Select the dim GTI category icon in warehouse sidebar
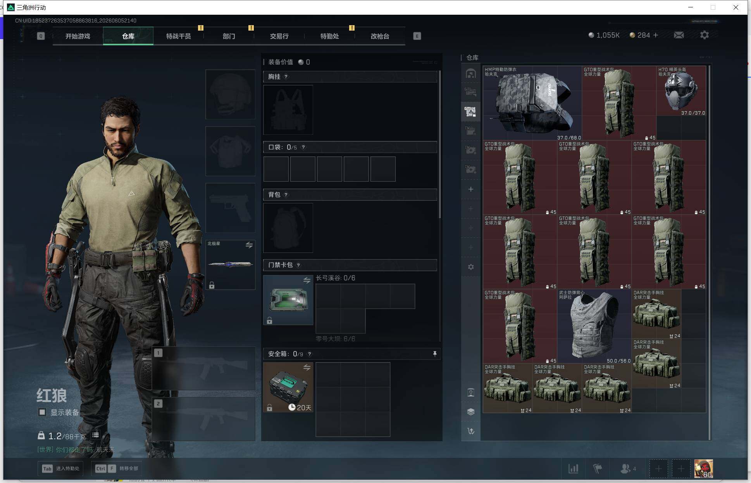Screen dimensions: 751x483 [471, 92]
